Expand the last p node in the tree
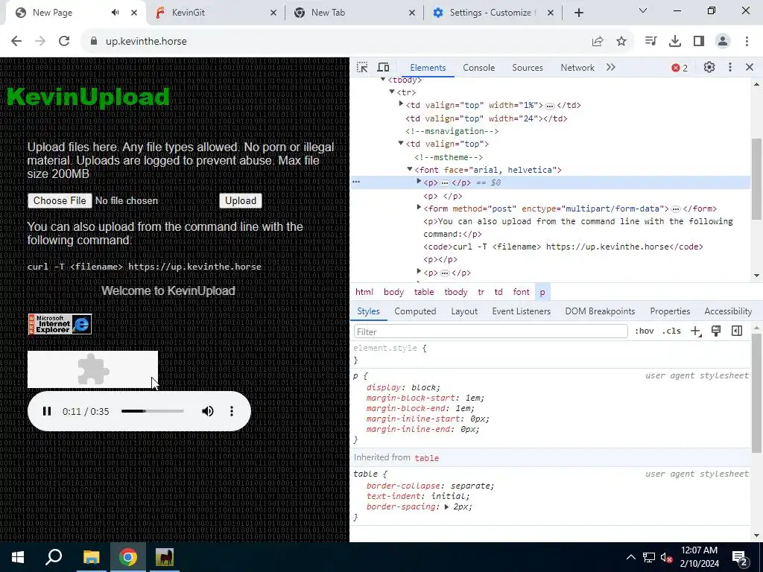 point(419,271)
